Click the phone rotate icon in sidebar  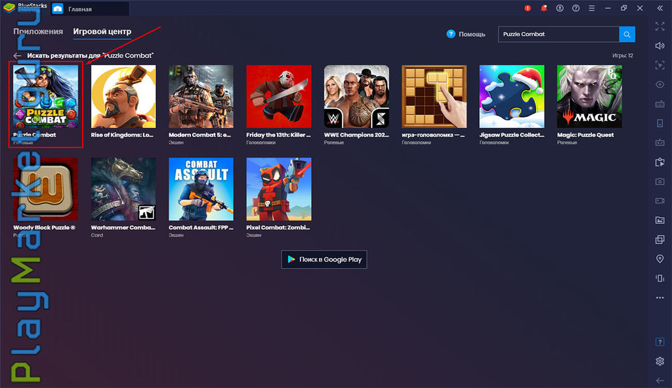coord(660,123)
